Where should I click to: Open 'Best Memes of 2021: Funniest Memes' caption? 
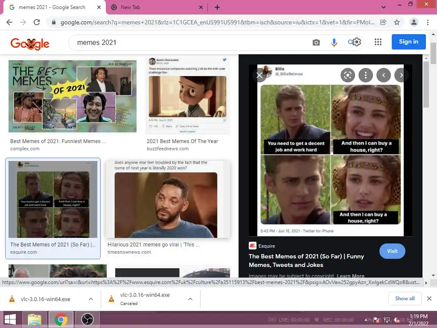(58, 141)
